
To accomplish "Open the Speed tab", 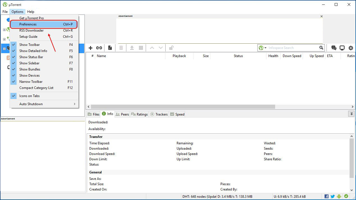I will coord(177,114).
